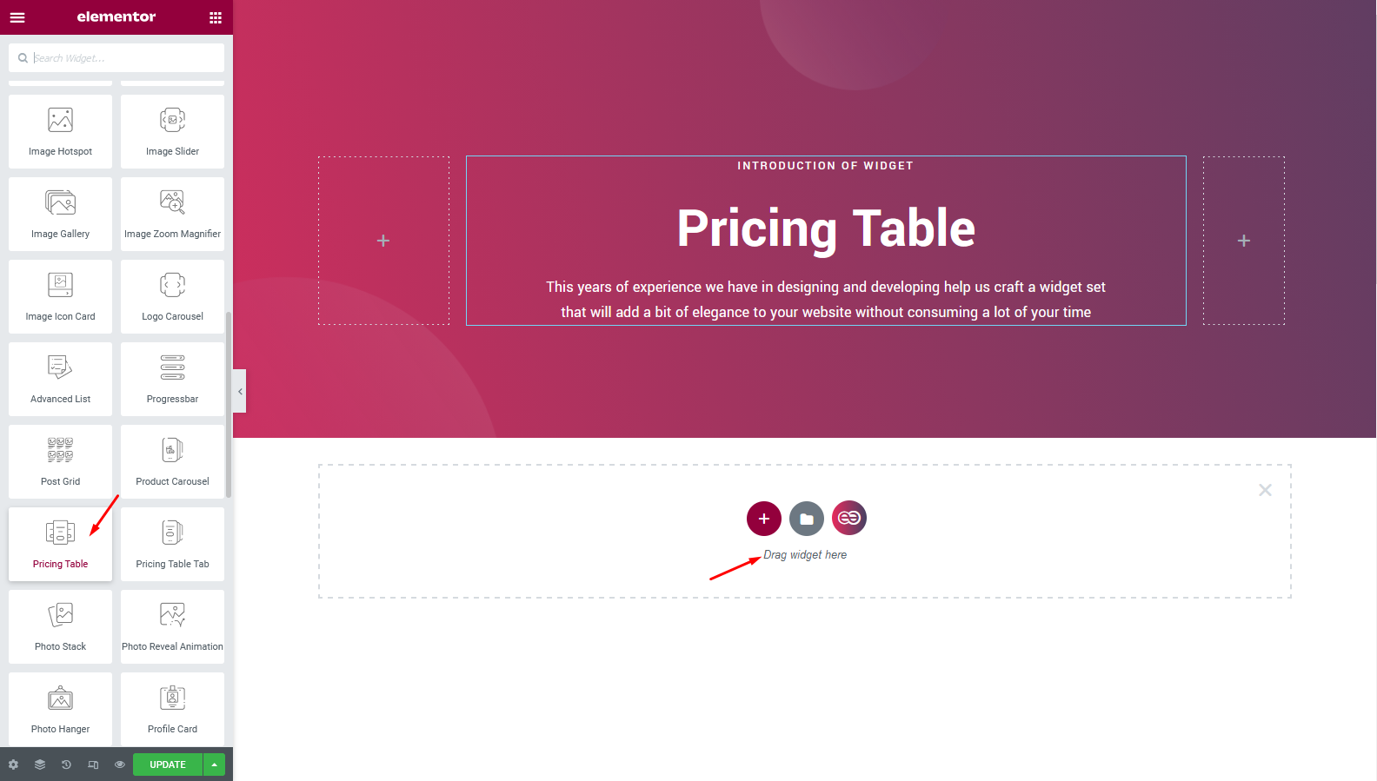Viewport: 1377px width, 781px height.
Task: Select the Logo Carousel widget
Action: 171,295
